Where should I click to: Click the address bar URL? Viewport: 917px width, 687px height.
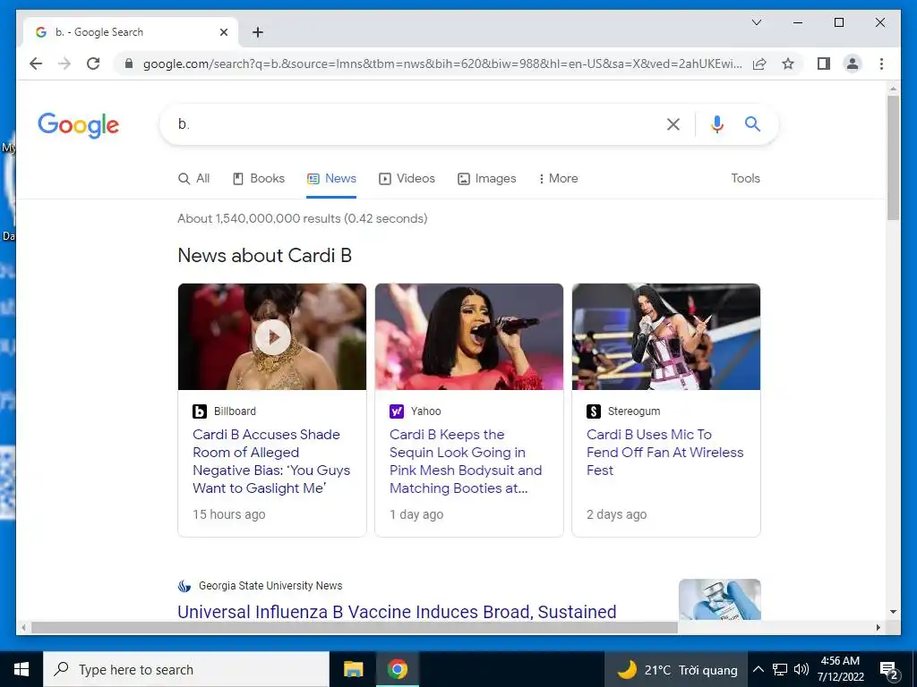tap(442, 64)
